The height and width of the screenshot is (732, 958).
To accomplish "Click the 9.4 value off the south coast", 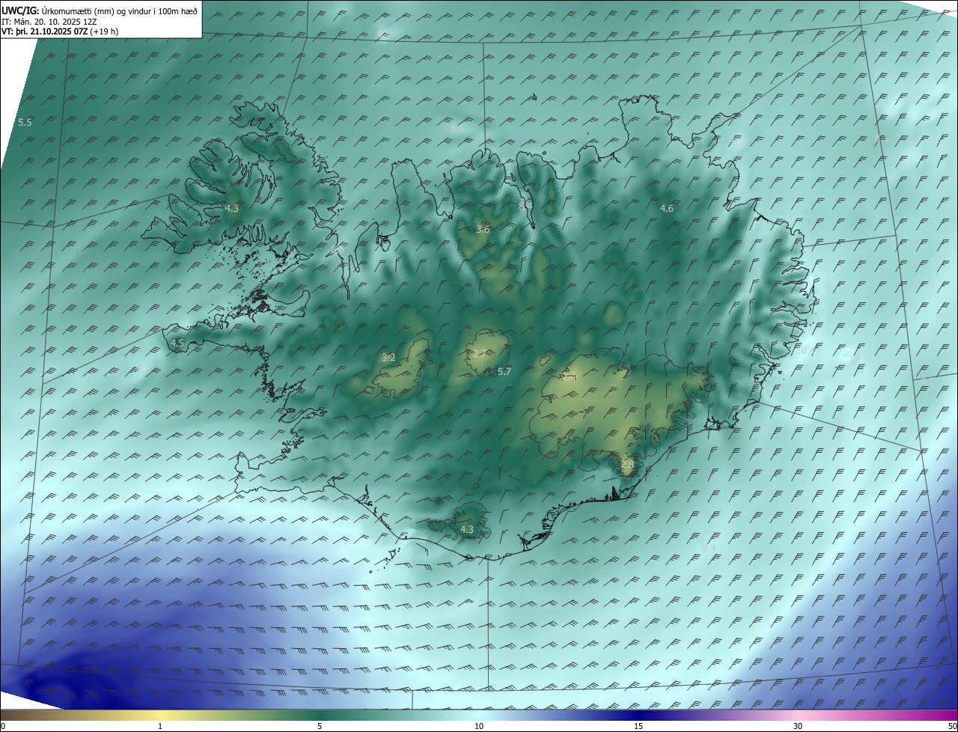I will tap(709, 549).
